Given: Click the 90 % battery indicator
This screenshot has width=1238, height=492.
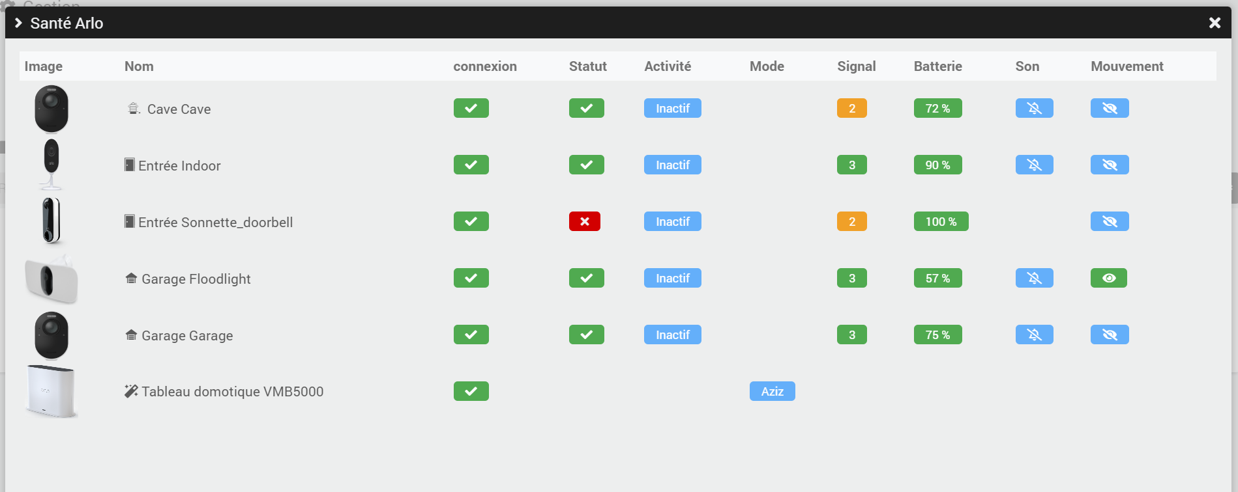Looking at the screenshot, I should pos(937,165).
